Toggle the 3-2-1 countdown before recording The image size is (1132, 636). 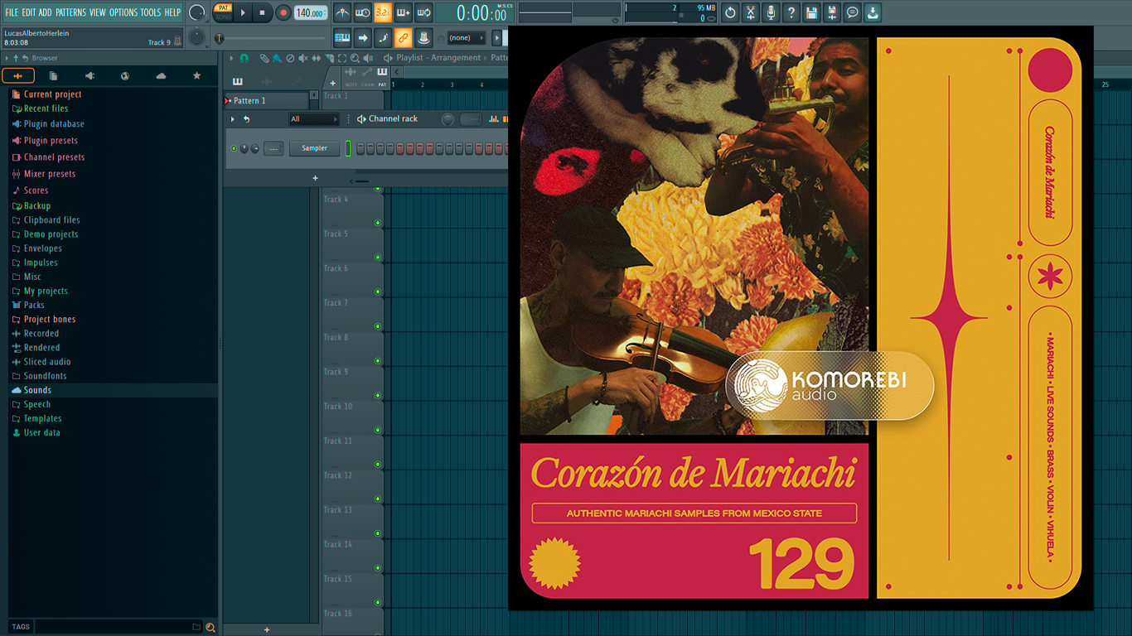click(x=383, y=12)
